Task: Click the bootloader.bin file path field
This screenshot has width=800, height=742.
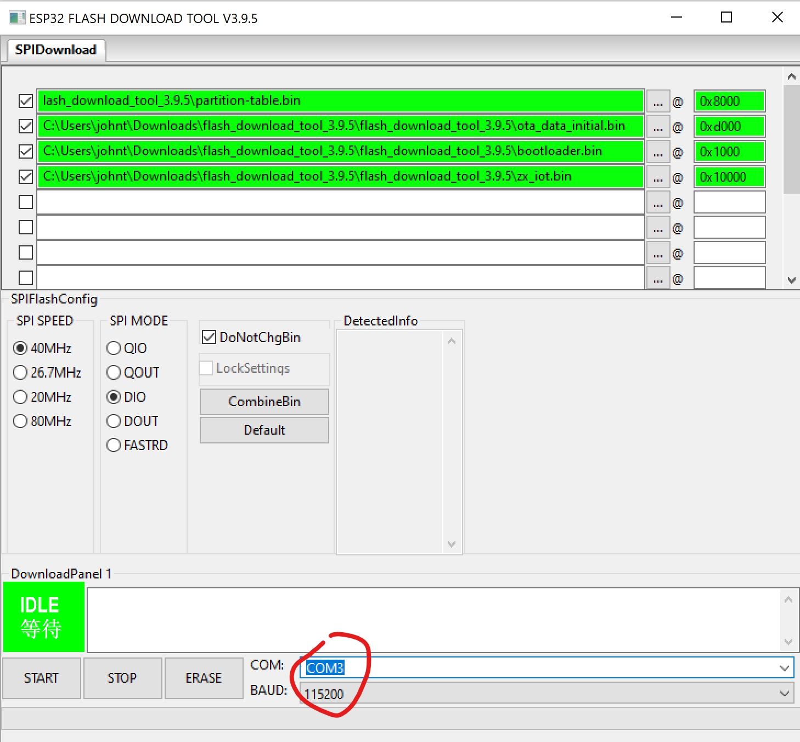Action: click(x=340, y=151)
